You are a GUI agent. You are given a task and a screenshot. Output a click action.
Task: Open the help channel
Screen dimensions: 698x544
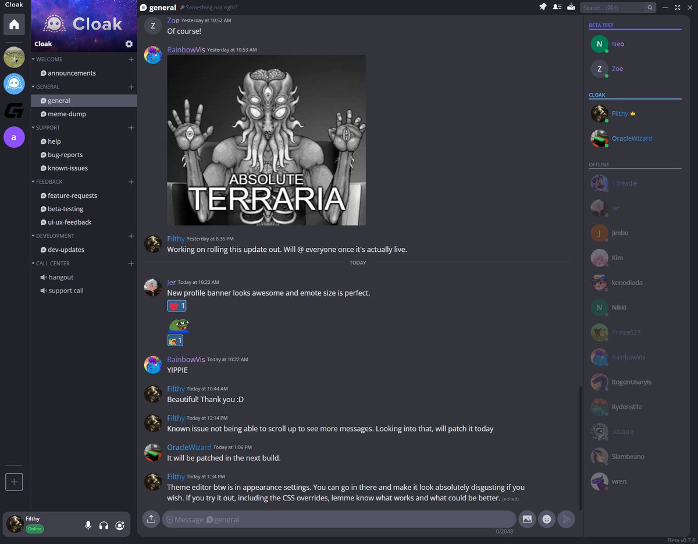tap(84, 141)
